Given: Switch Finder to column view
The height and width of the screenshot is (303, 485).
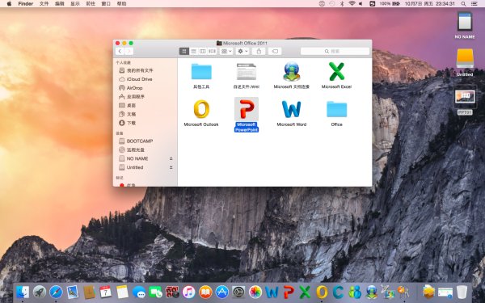Looking at the screenshot, I should pyautogui.click(x=203, y=52).
